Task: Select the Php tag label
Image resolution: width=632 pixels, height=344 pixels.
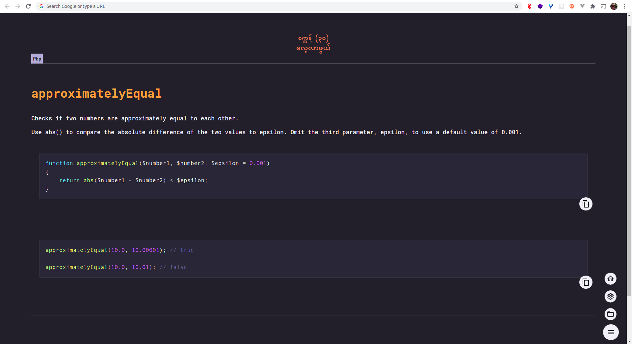Action: pyautogui.click(x=37, y=59)
